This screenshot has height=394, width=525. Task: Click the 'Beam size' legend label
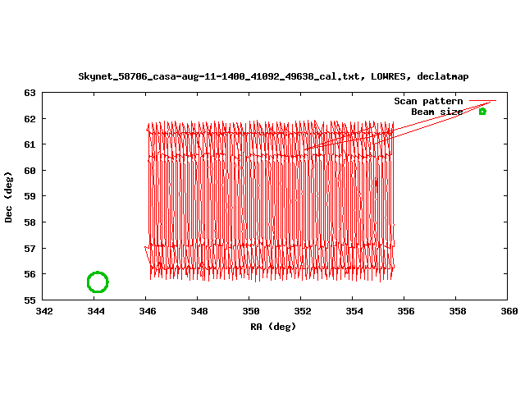(x=437, y=112)
